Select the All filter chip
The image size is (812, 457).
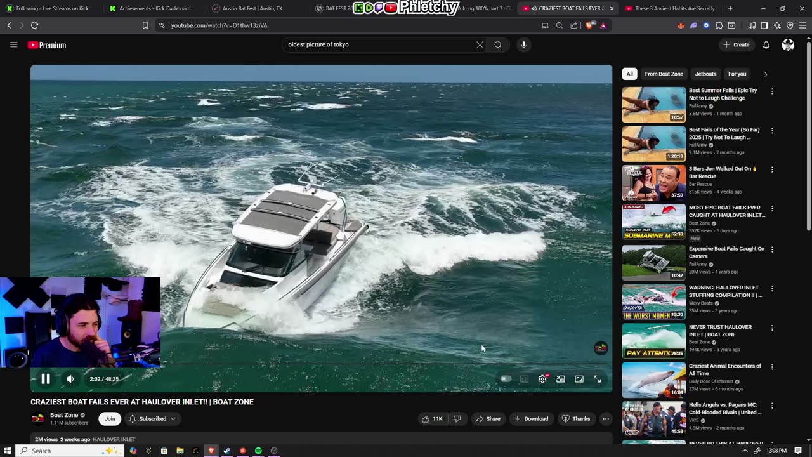(x=629, y=74)
